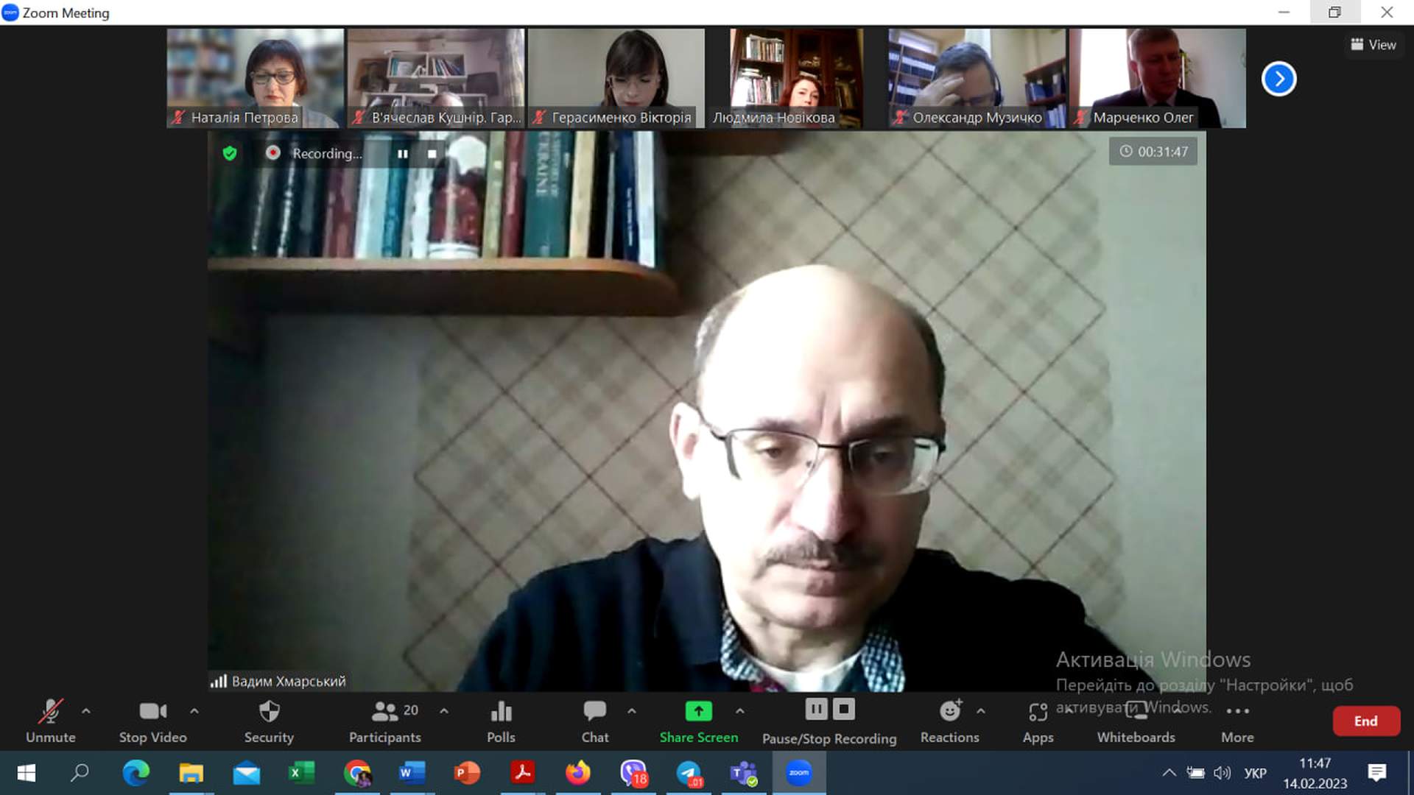Viewport: 1414px width, 795px height.
Task: Open the volume speaker tray icon
Action: pyautogui.click(x=1222, y=773)
